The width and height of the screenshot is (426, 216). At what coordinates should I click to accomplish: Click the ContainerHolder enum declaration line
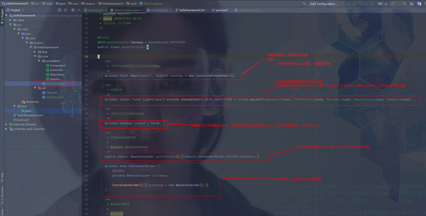point(132,166)
